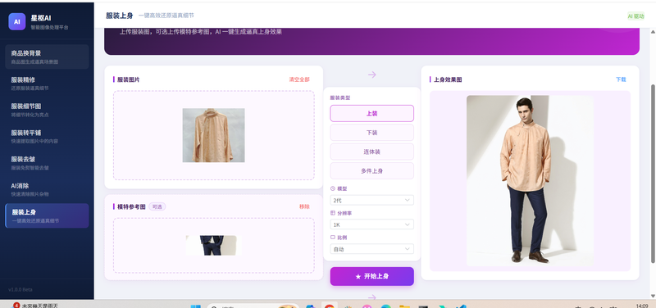Click 清空全部 to clear garment images
The width and height of the screenshot is (656, 308).
click(299, 79)
